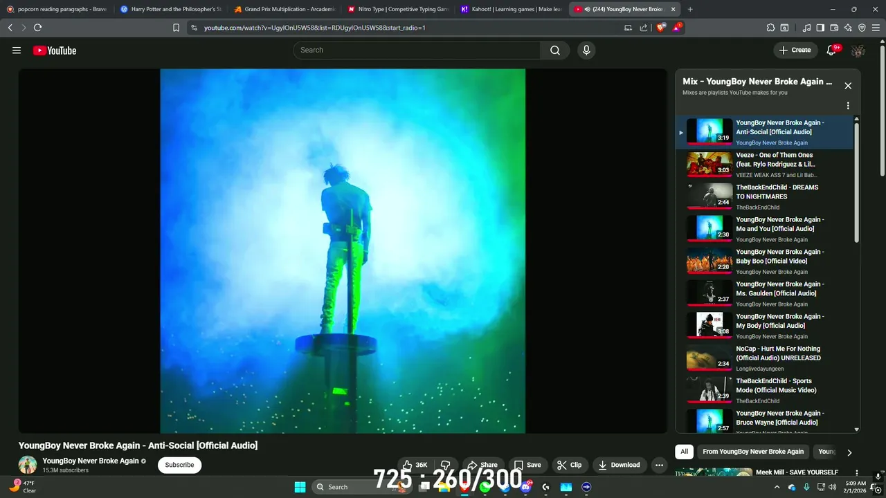This screenshot has width=886, height=498.
Task: Reload the current page
Action: (37, 28)
